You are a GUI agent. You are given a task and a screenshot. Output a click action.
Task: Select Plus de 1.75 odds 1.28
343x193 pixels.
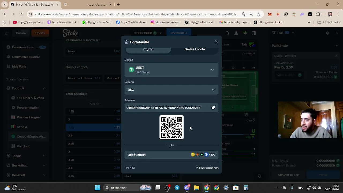(94, 112)
